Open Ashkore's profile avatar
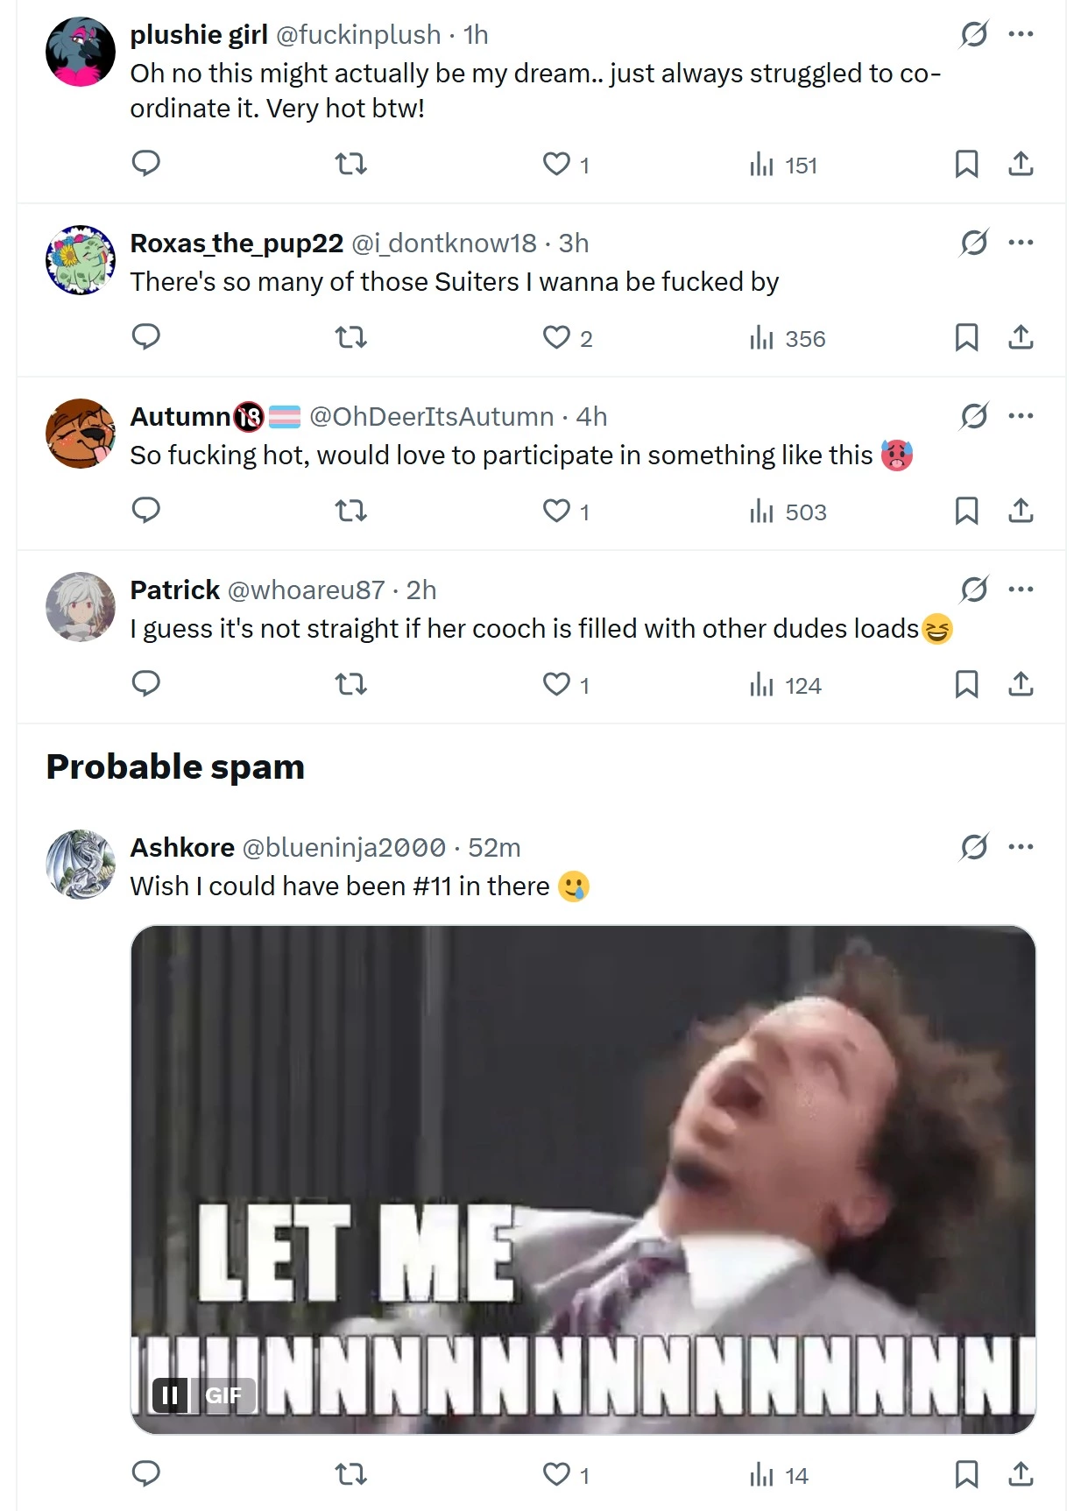 click(x=81, y=865)
